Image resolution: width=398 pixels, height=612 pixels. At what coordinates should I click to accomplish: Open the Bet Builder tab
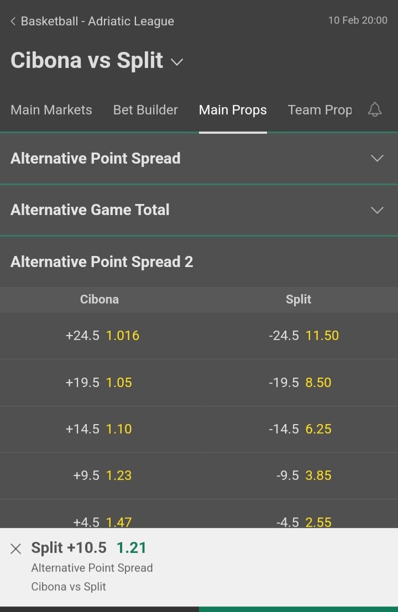145,110
